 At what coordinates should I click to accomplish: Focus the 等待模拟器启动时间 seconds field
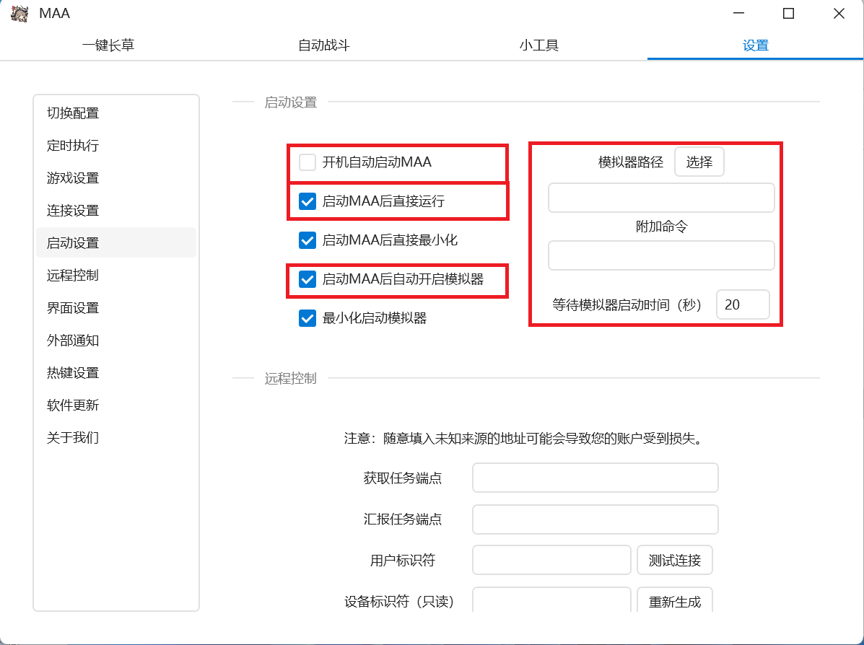tap(743, 304)
